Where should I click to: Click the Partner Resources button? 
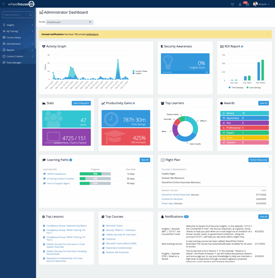click(258, 160)
